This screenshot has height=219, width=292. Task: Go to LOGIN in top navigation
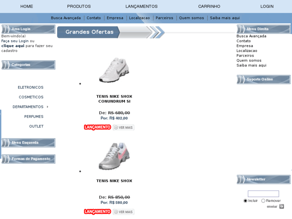pos(267,6)
